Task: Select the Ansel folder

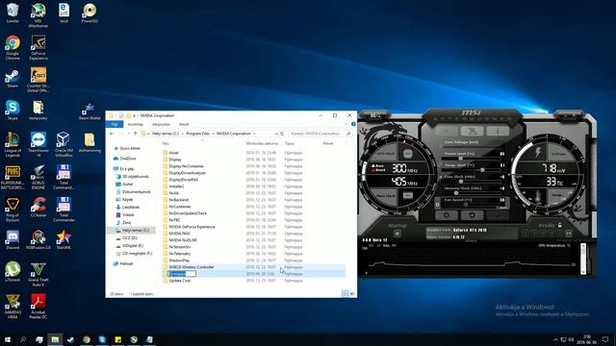Action: point(173,153)
